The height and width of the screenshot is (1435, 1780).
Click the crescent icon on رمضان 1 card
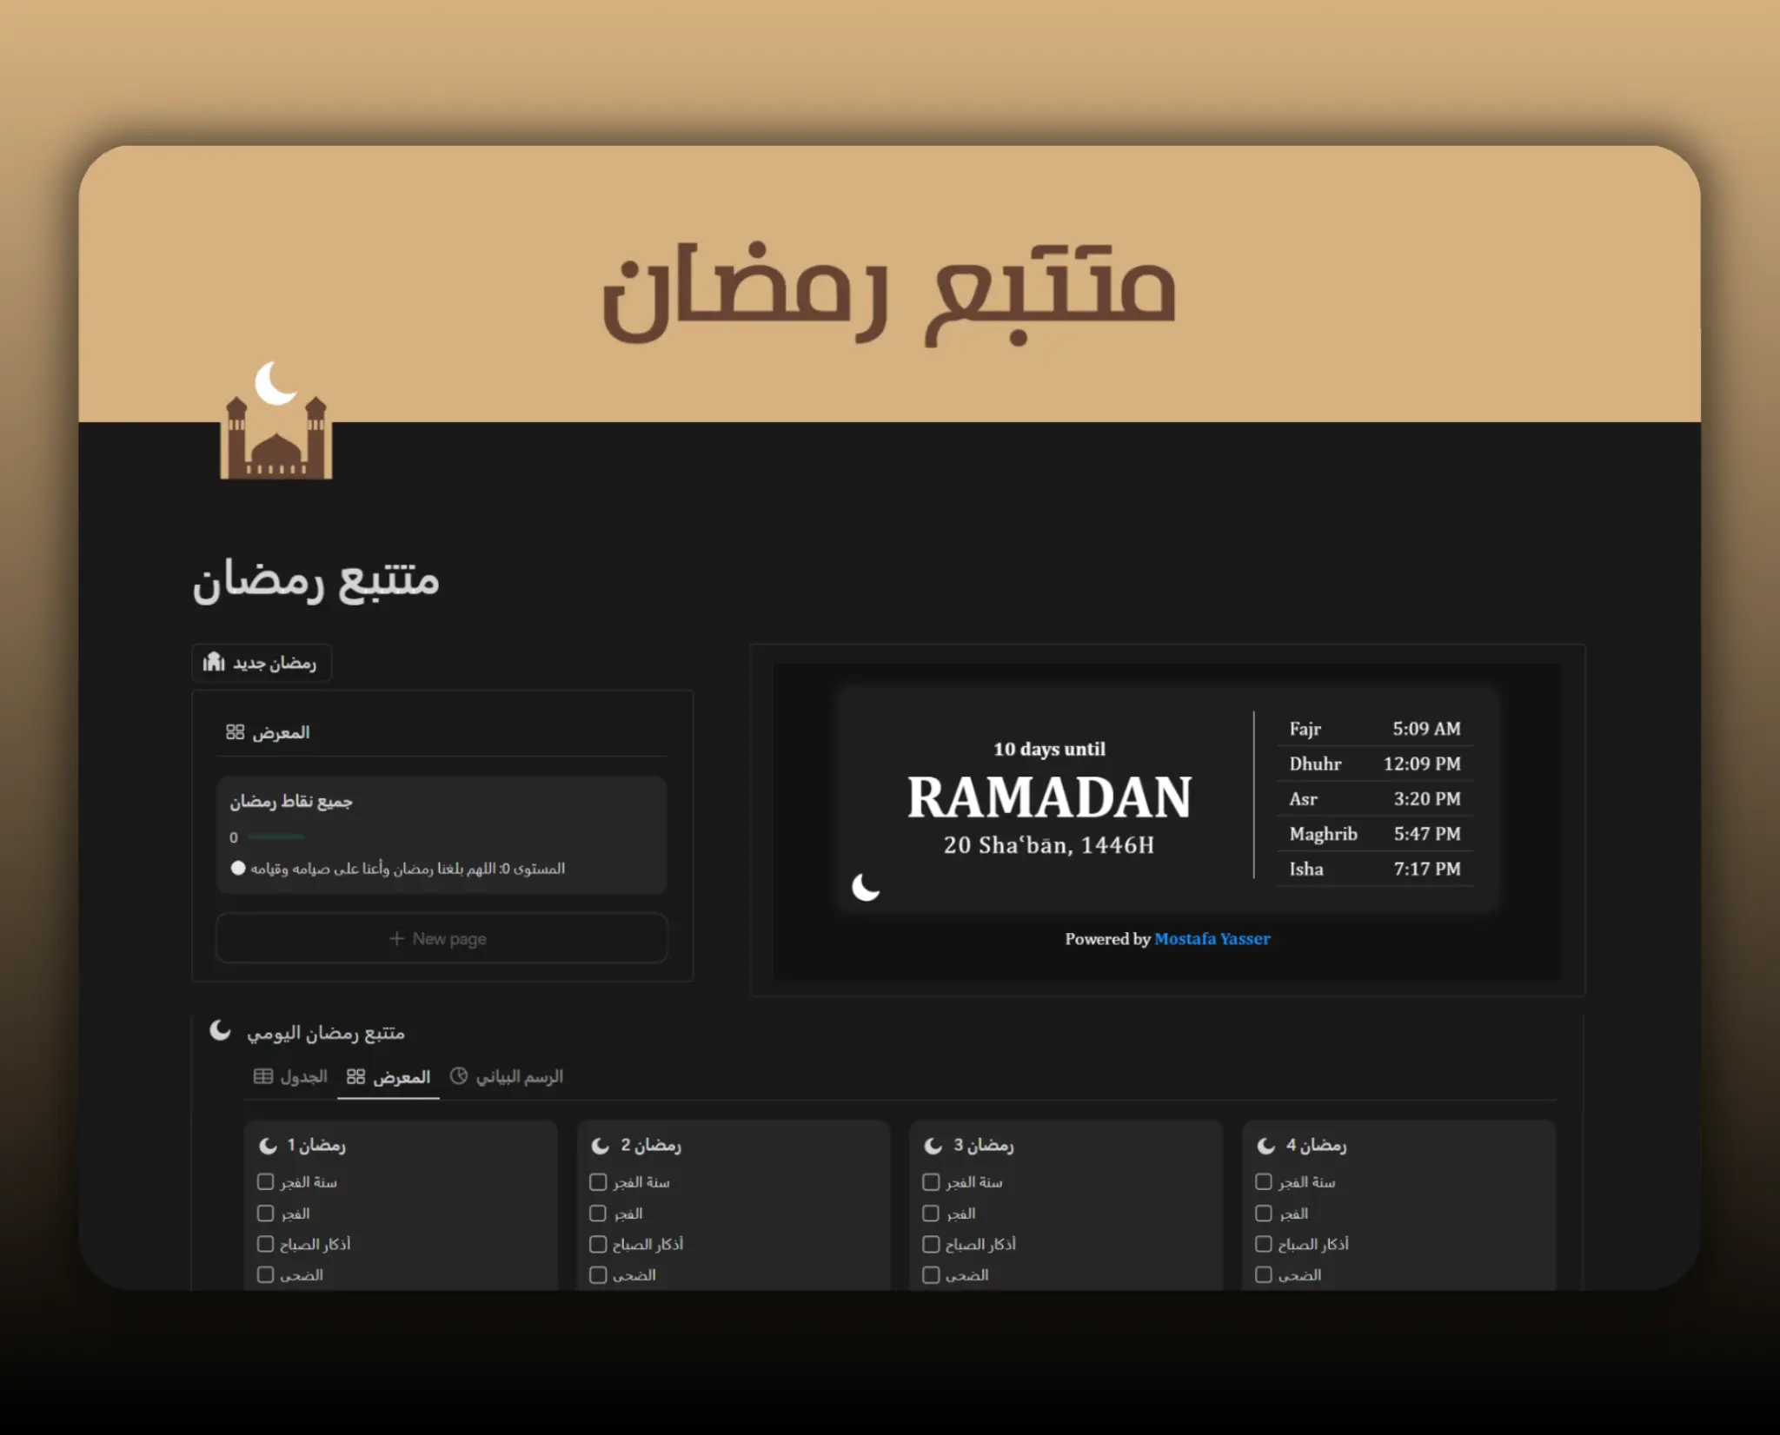click(x=266, y=1145)
